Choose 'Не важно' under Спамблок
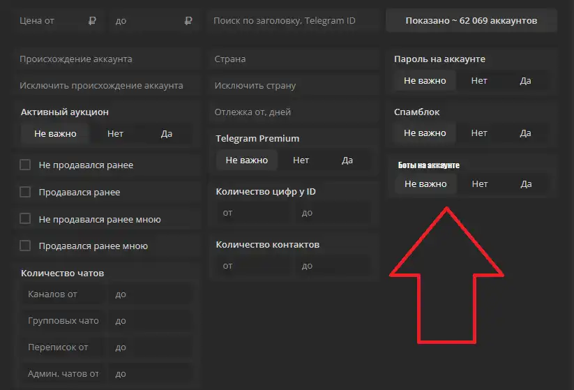The width and height of the screenshot is (574, 390). click(x=425, y=133)
